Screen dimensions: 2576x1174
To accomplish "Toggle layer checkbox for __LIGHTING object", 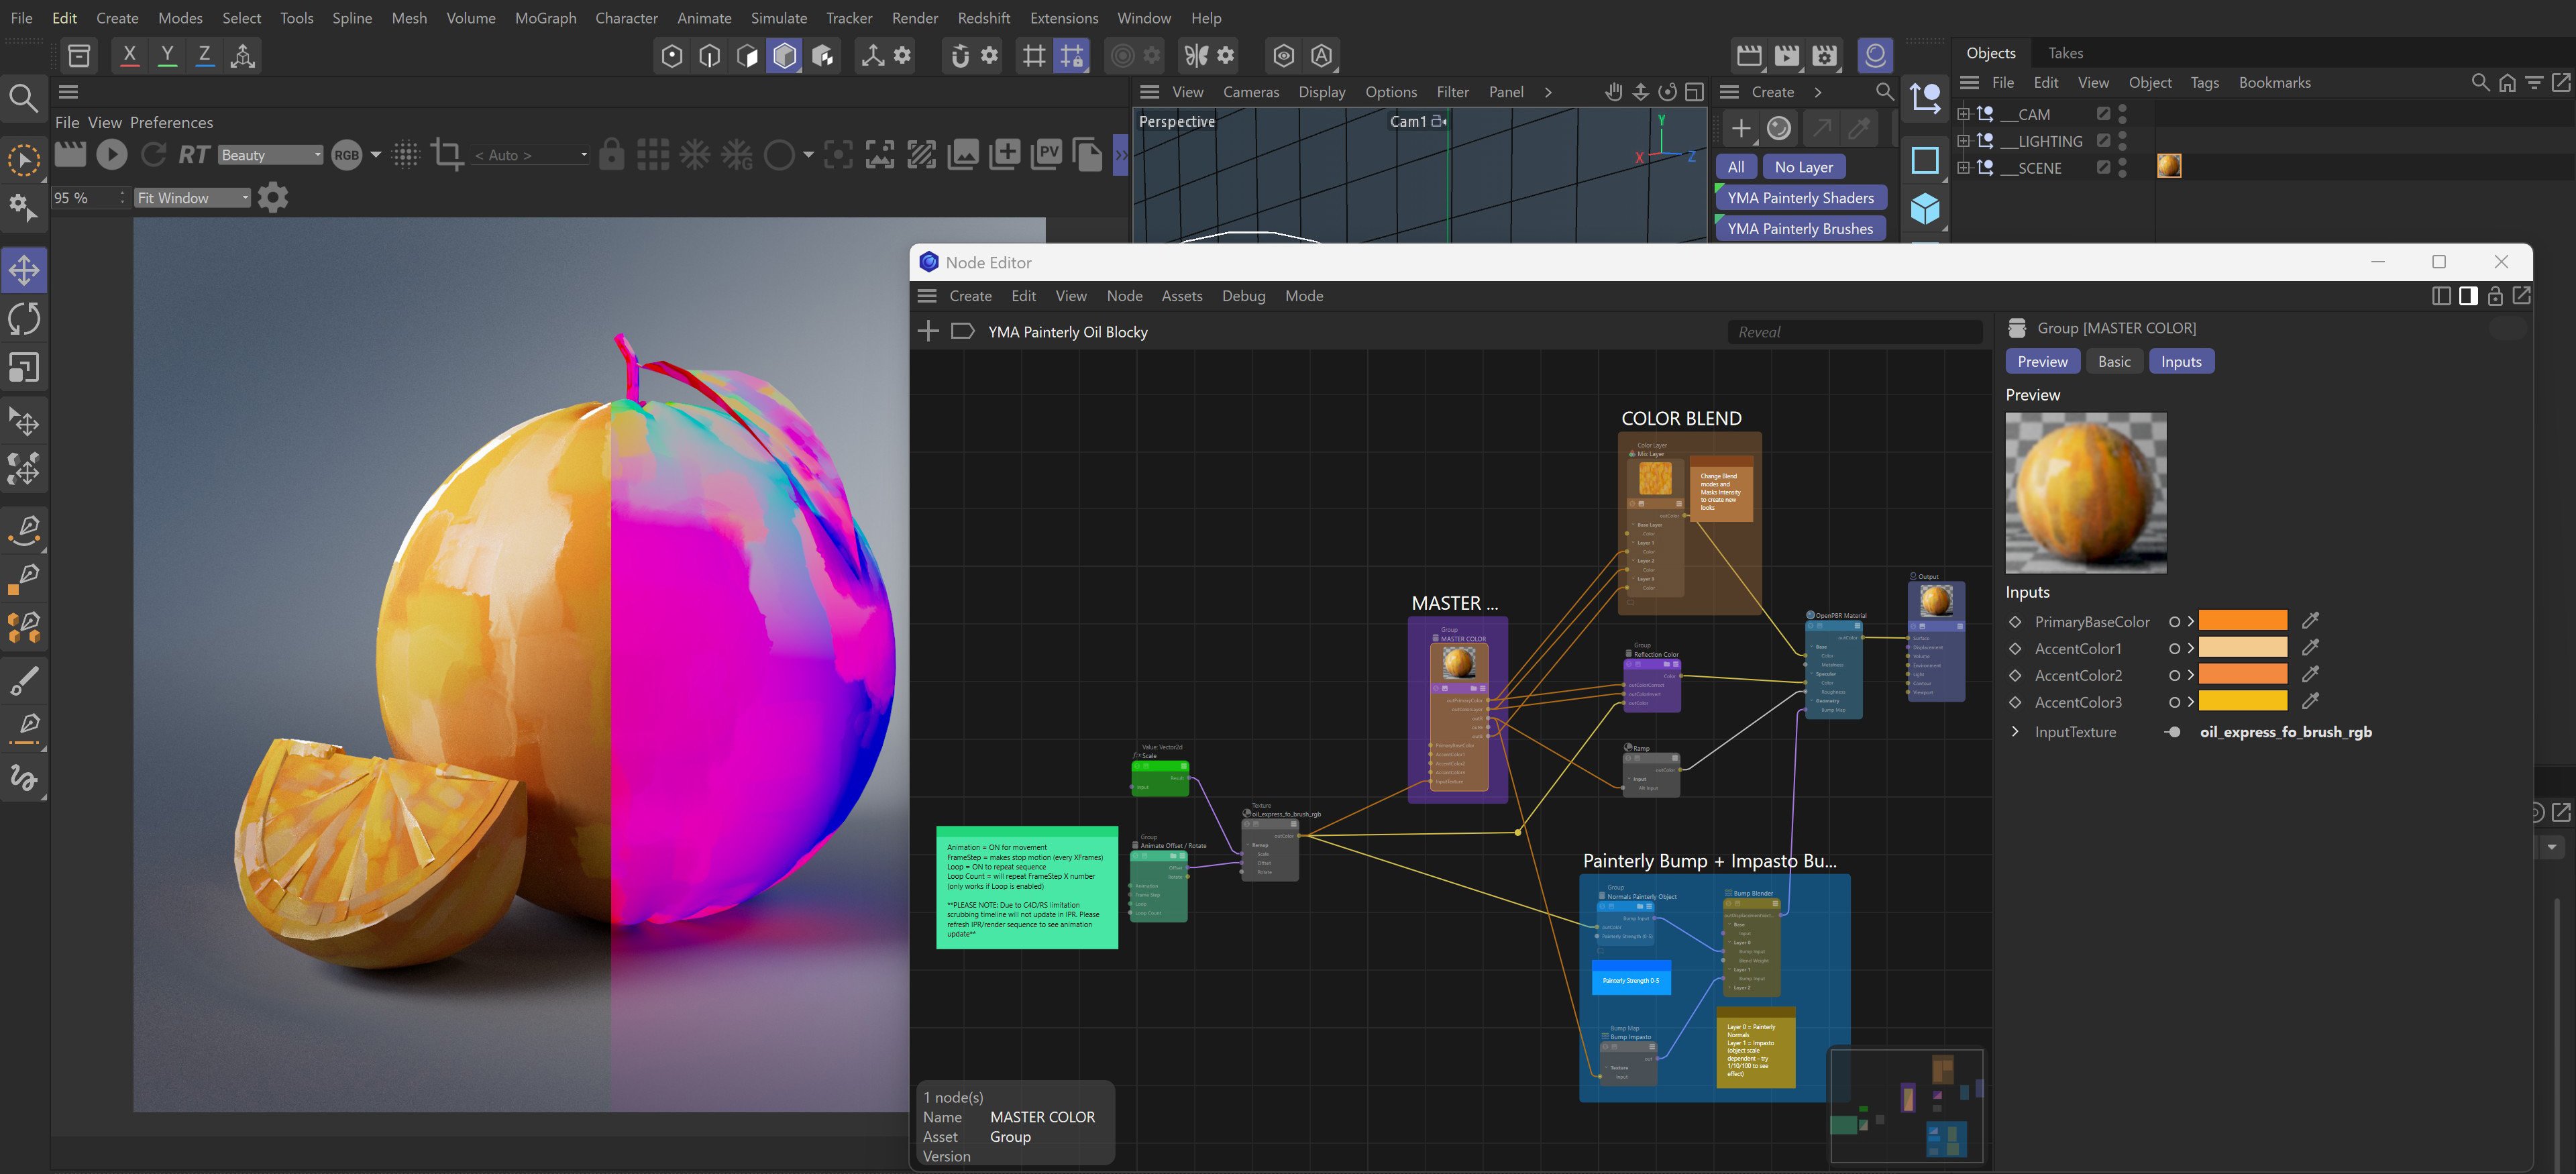I will pos(2104,141).
